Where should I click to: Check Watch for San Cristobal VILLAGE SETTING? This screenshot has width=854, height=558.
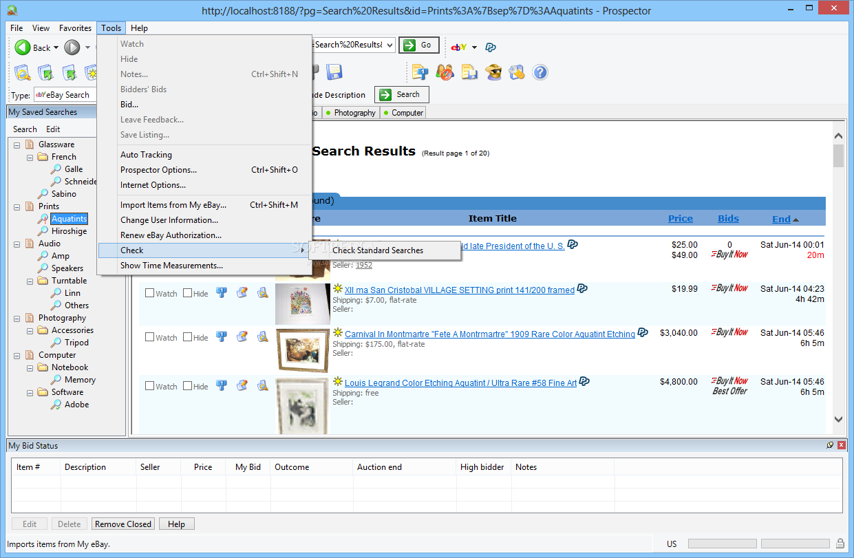pos(149,293)
